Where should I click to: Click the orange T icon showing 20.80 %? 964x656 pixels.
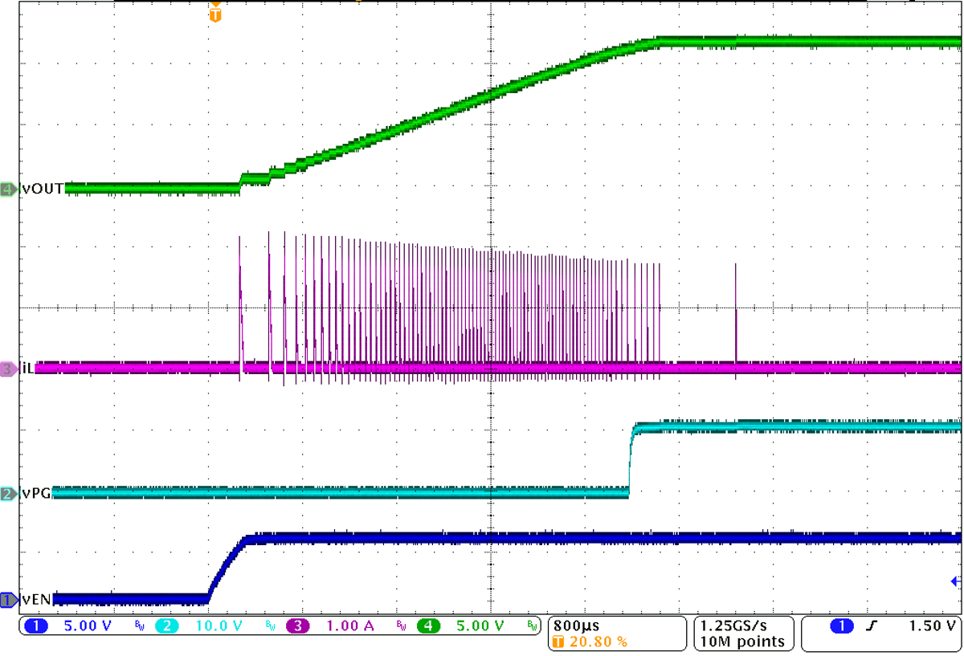point(560,642)
